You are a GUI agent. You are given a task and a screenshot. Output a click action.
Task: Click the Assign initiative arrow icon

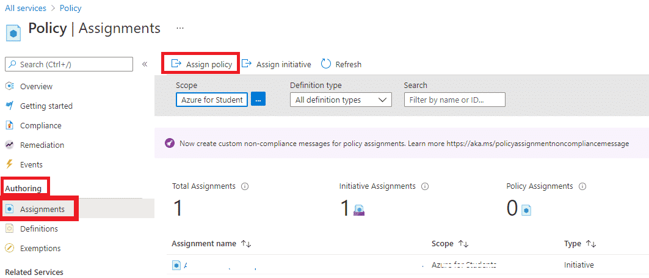247,64
